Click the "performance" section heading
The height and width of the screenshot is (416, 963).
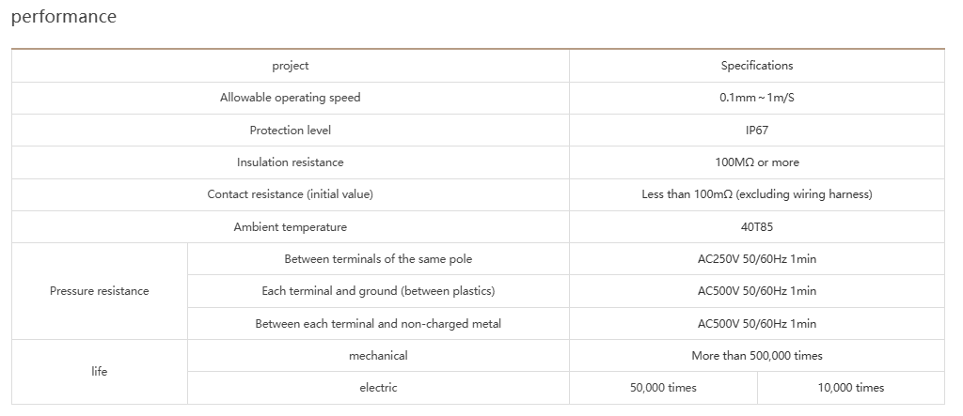point(64,17)
